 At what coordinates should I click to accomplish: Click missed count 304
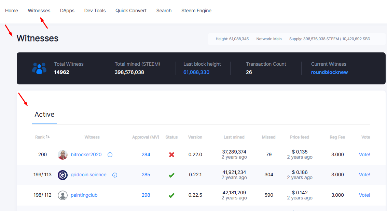point(269,175)
